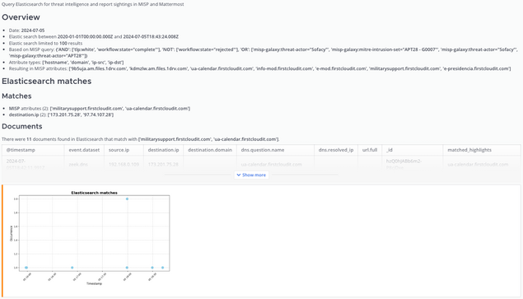
Task: Click 192.168.0.109 source IP cell
Action: click(124, 164)
